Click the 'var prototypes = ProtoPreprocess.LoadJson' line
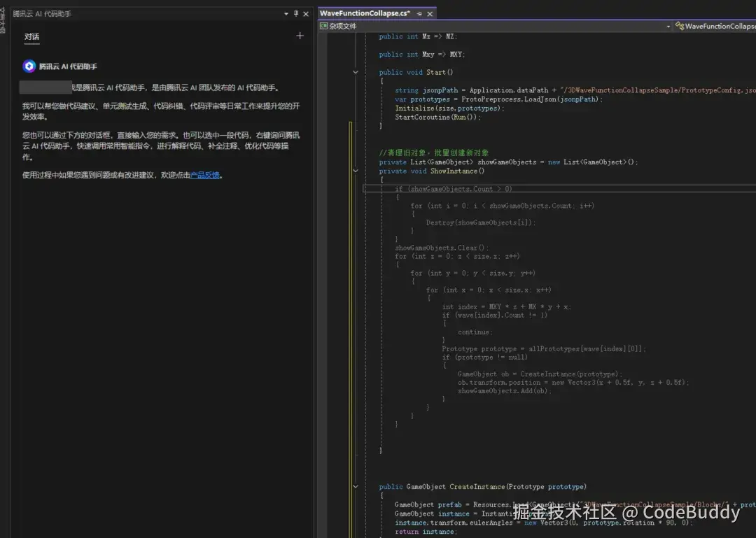 coord(498,99)
